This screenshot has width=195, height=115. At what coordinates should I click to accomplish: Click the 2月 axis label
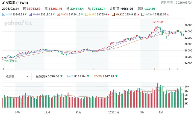pyautogui.click(x=142, y=112)
